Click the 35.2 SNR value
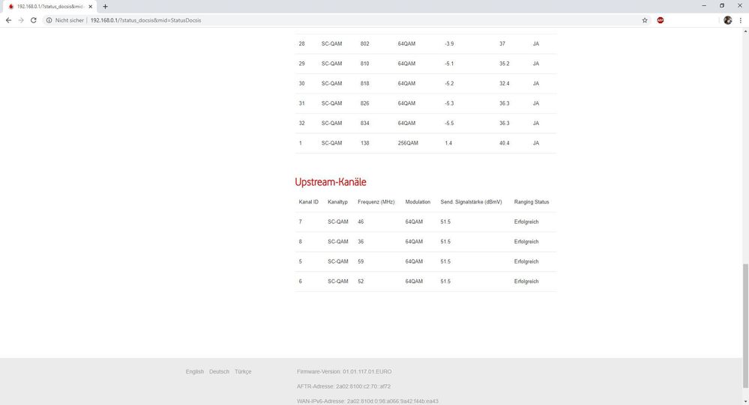Screen dimensions: 749x405 pyautogui.click(x=505, y=64)
